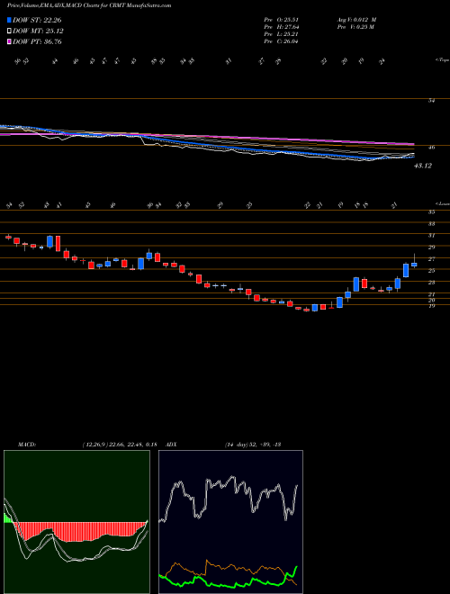Viewport: 450px width, 594px height.
Task: Click the 54 price axis label
Action: (431, 101)
